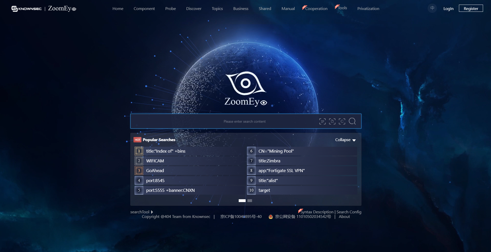Open Search Config link
Image resolution: width=491 pixels, height=252 pixels.
pyautogui.click(x=349, y=212)
